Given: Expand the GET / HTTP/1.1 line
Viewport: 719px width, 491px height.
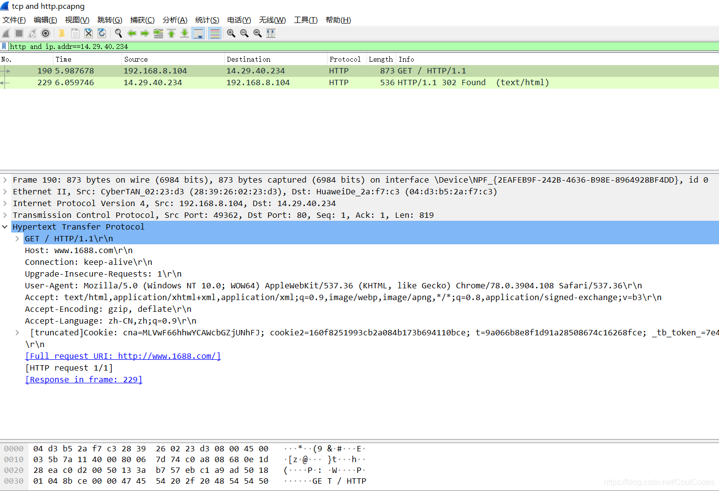Looking at the screenshot, I should (17, 239).
